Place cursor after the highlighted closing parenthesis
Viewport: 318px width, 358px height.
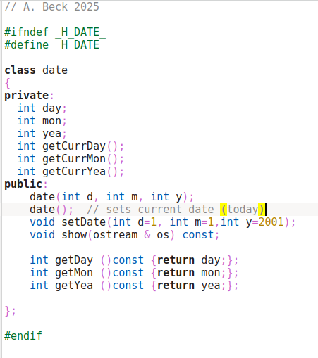265,210
